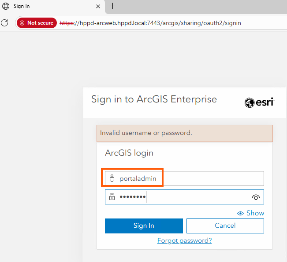
Task: Switch to the Sign In browser tab
Action: [x=44, y=6]
